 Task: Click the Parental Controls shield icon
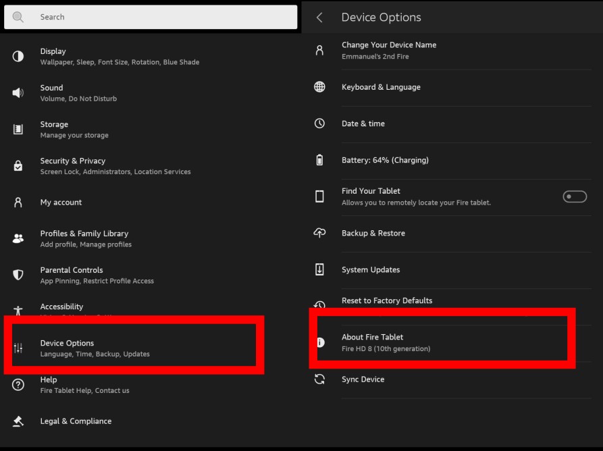pos(18,275)
